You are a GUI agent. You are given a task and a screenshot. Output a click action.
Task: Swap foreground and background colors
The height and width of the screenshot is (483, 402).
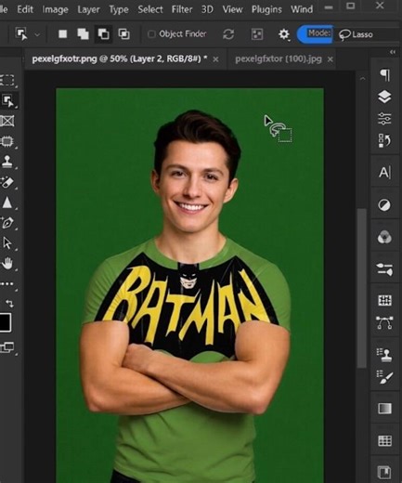click(9, 303)
